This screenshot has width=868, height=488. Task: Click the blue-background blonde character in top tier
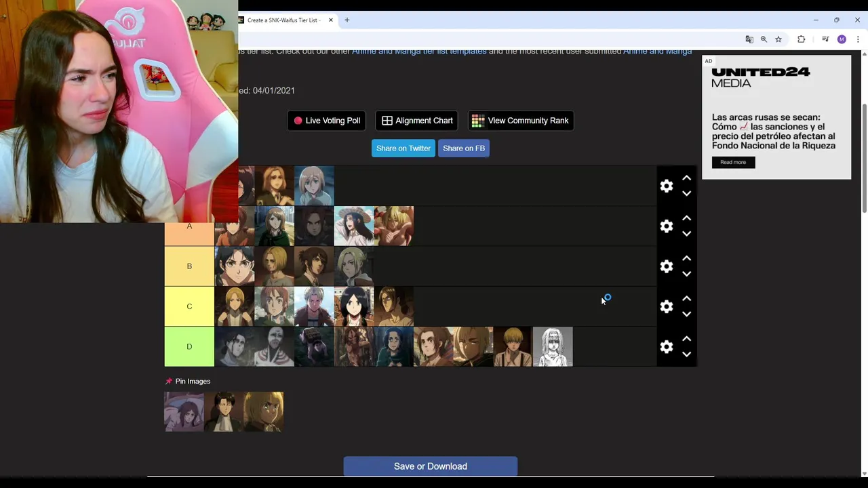click(314, 186)
